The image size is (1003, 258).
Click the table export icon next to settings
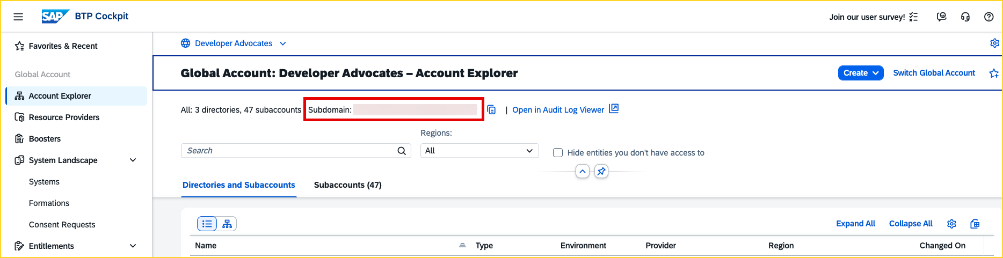pos(975,224)
